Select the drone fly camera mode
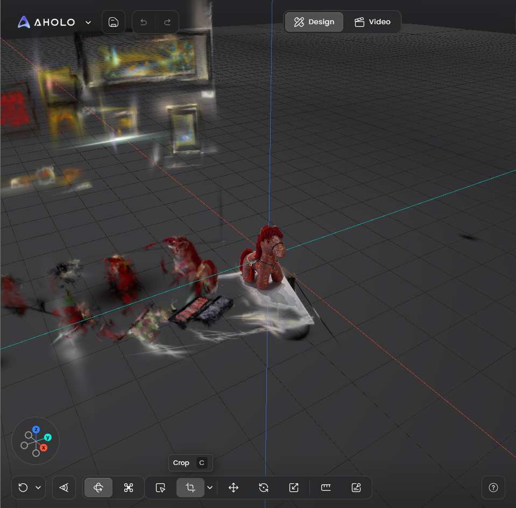The height and width of the screenshot is (508, 516). pyautogui.click(x=129, y=487)
